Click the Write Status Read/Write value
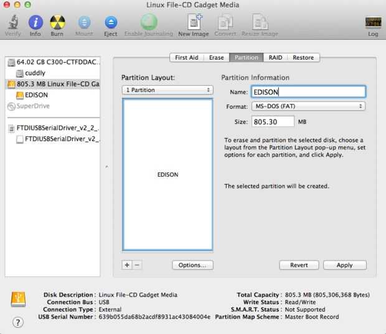The width and height of the screenshot is (386, 334). (x=300, y=302)
